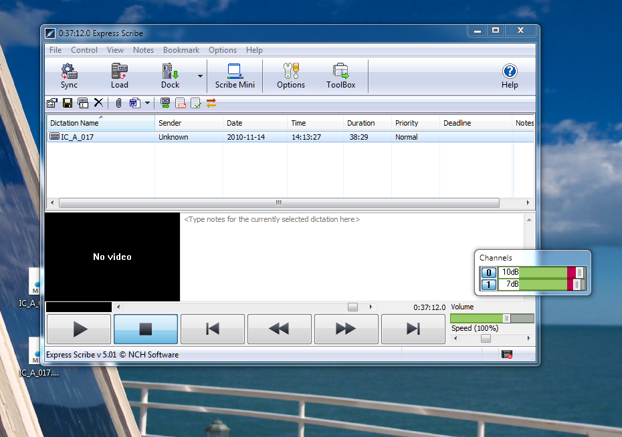Sort by Duration column header

tap(367, 123)
